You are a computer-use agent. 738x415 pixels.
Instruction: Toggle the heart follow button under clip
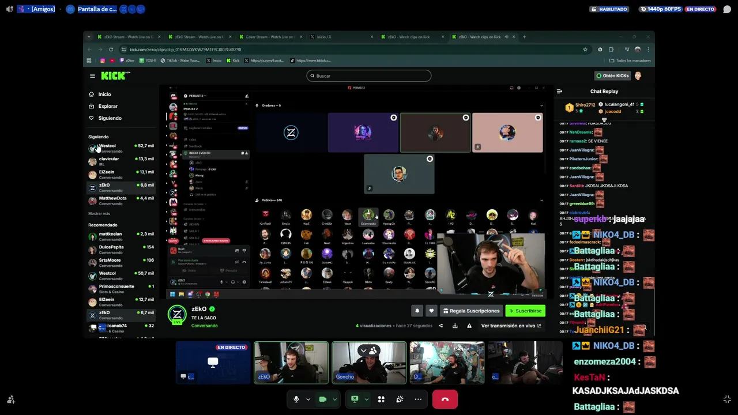click(431, 311)
